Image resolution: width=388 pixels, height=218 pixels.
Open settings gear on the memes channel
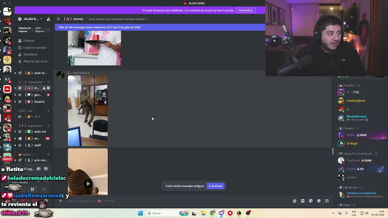tap(48, 88)
